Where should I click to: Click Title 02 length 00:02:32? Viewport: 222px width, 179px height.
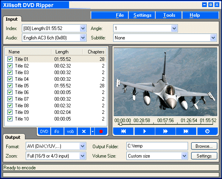(x=62, y=66)
